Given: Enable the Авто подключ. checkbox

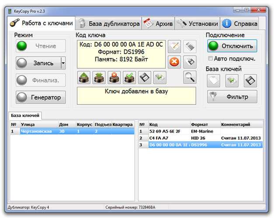Looking at the screenshot, I should pos(211,58).
